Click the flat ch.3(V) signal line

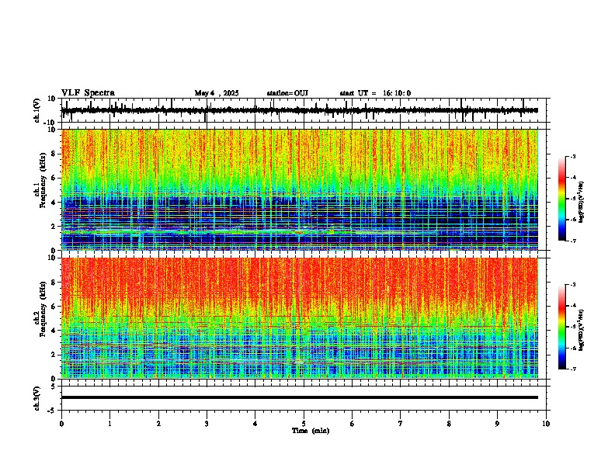(x=300, y=397)
